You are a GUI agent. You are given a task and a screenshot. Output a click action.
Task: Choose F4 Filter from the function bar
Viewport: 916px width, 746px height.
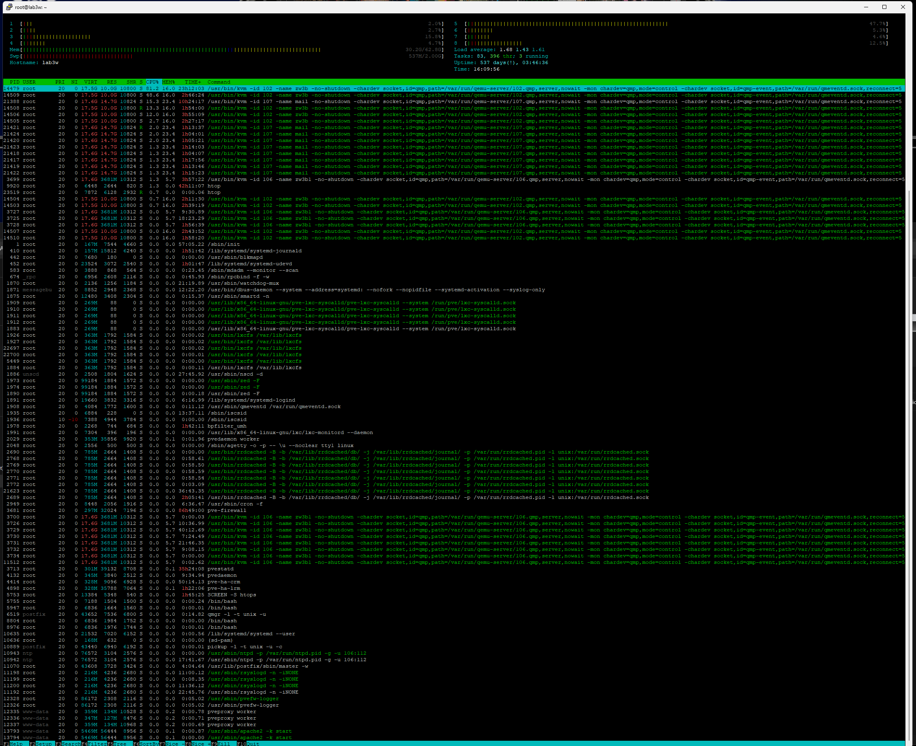(94, 744)
